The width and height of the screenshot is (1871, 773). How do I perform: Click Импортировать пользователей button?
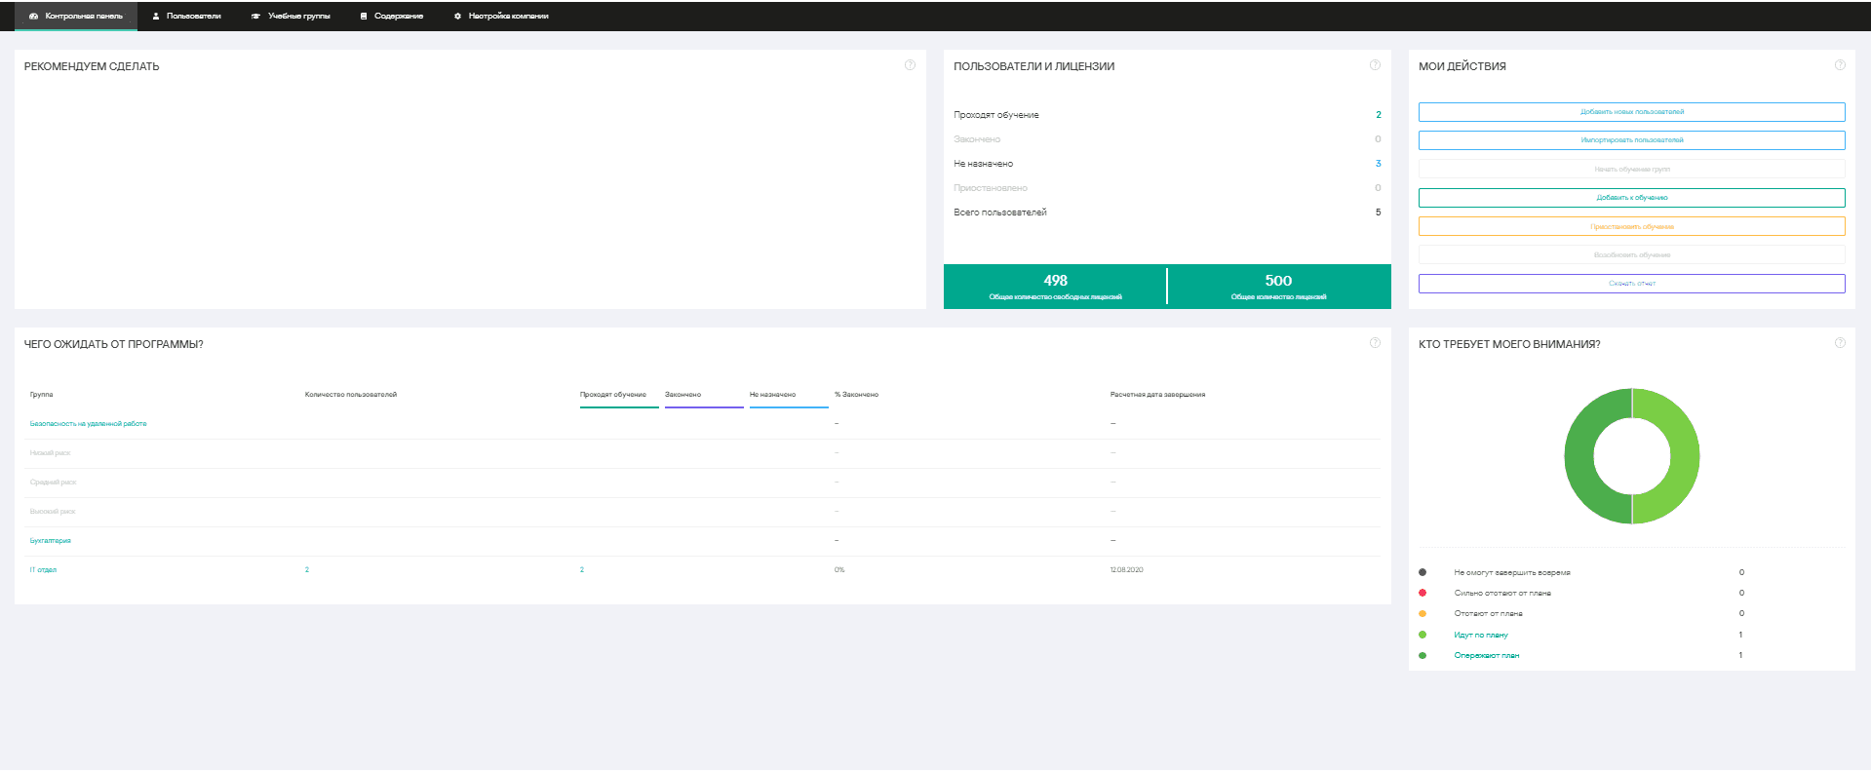pyautogui.click(x=1631, y=140)
